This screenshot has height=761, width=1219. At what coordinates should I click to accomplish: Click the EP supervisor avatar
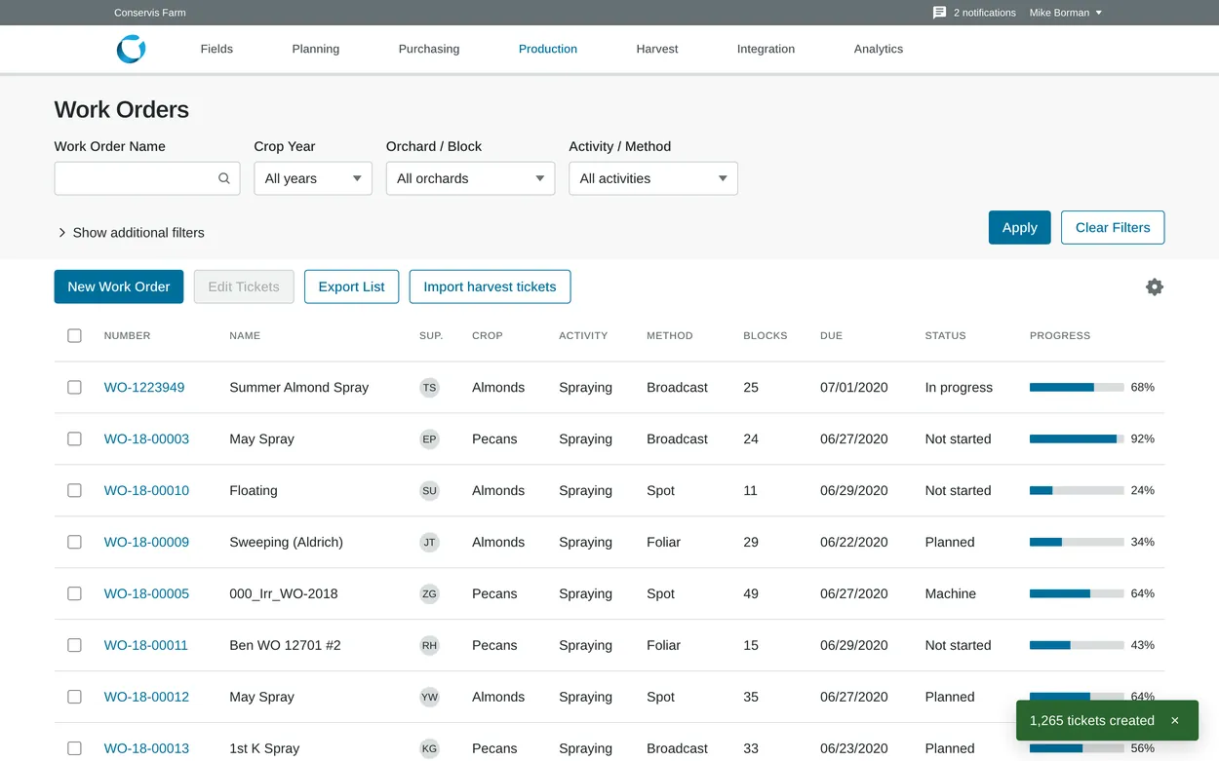coord(429,439)
